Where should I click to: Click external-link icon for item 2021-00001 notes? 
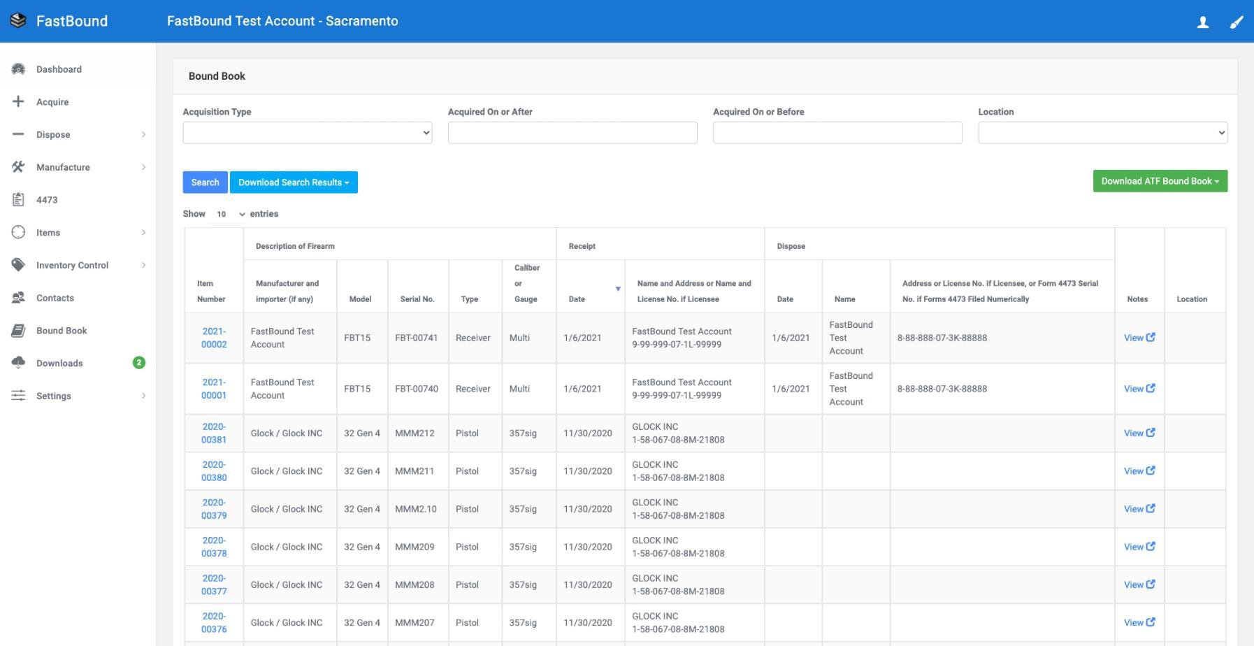pyautogui.click(x=1151, y=388)
